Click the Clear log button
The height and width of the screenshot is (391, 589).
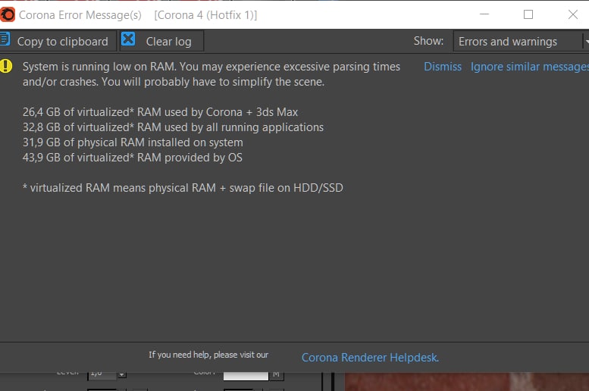(x=162, y=42)
